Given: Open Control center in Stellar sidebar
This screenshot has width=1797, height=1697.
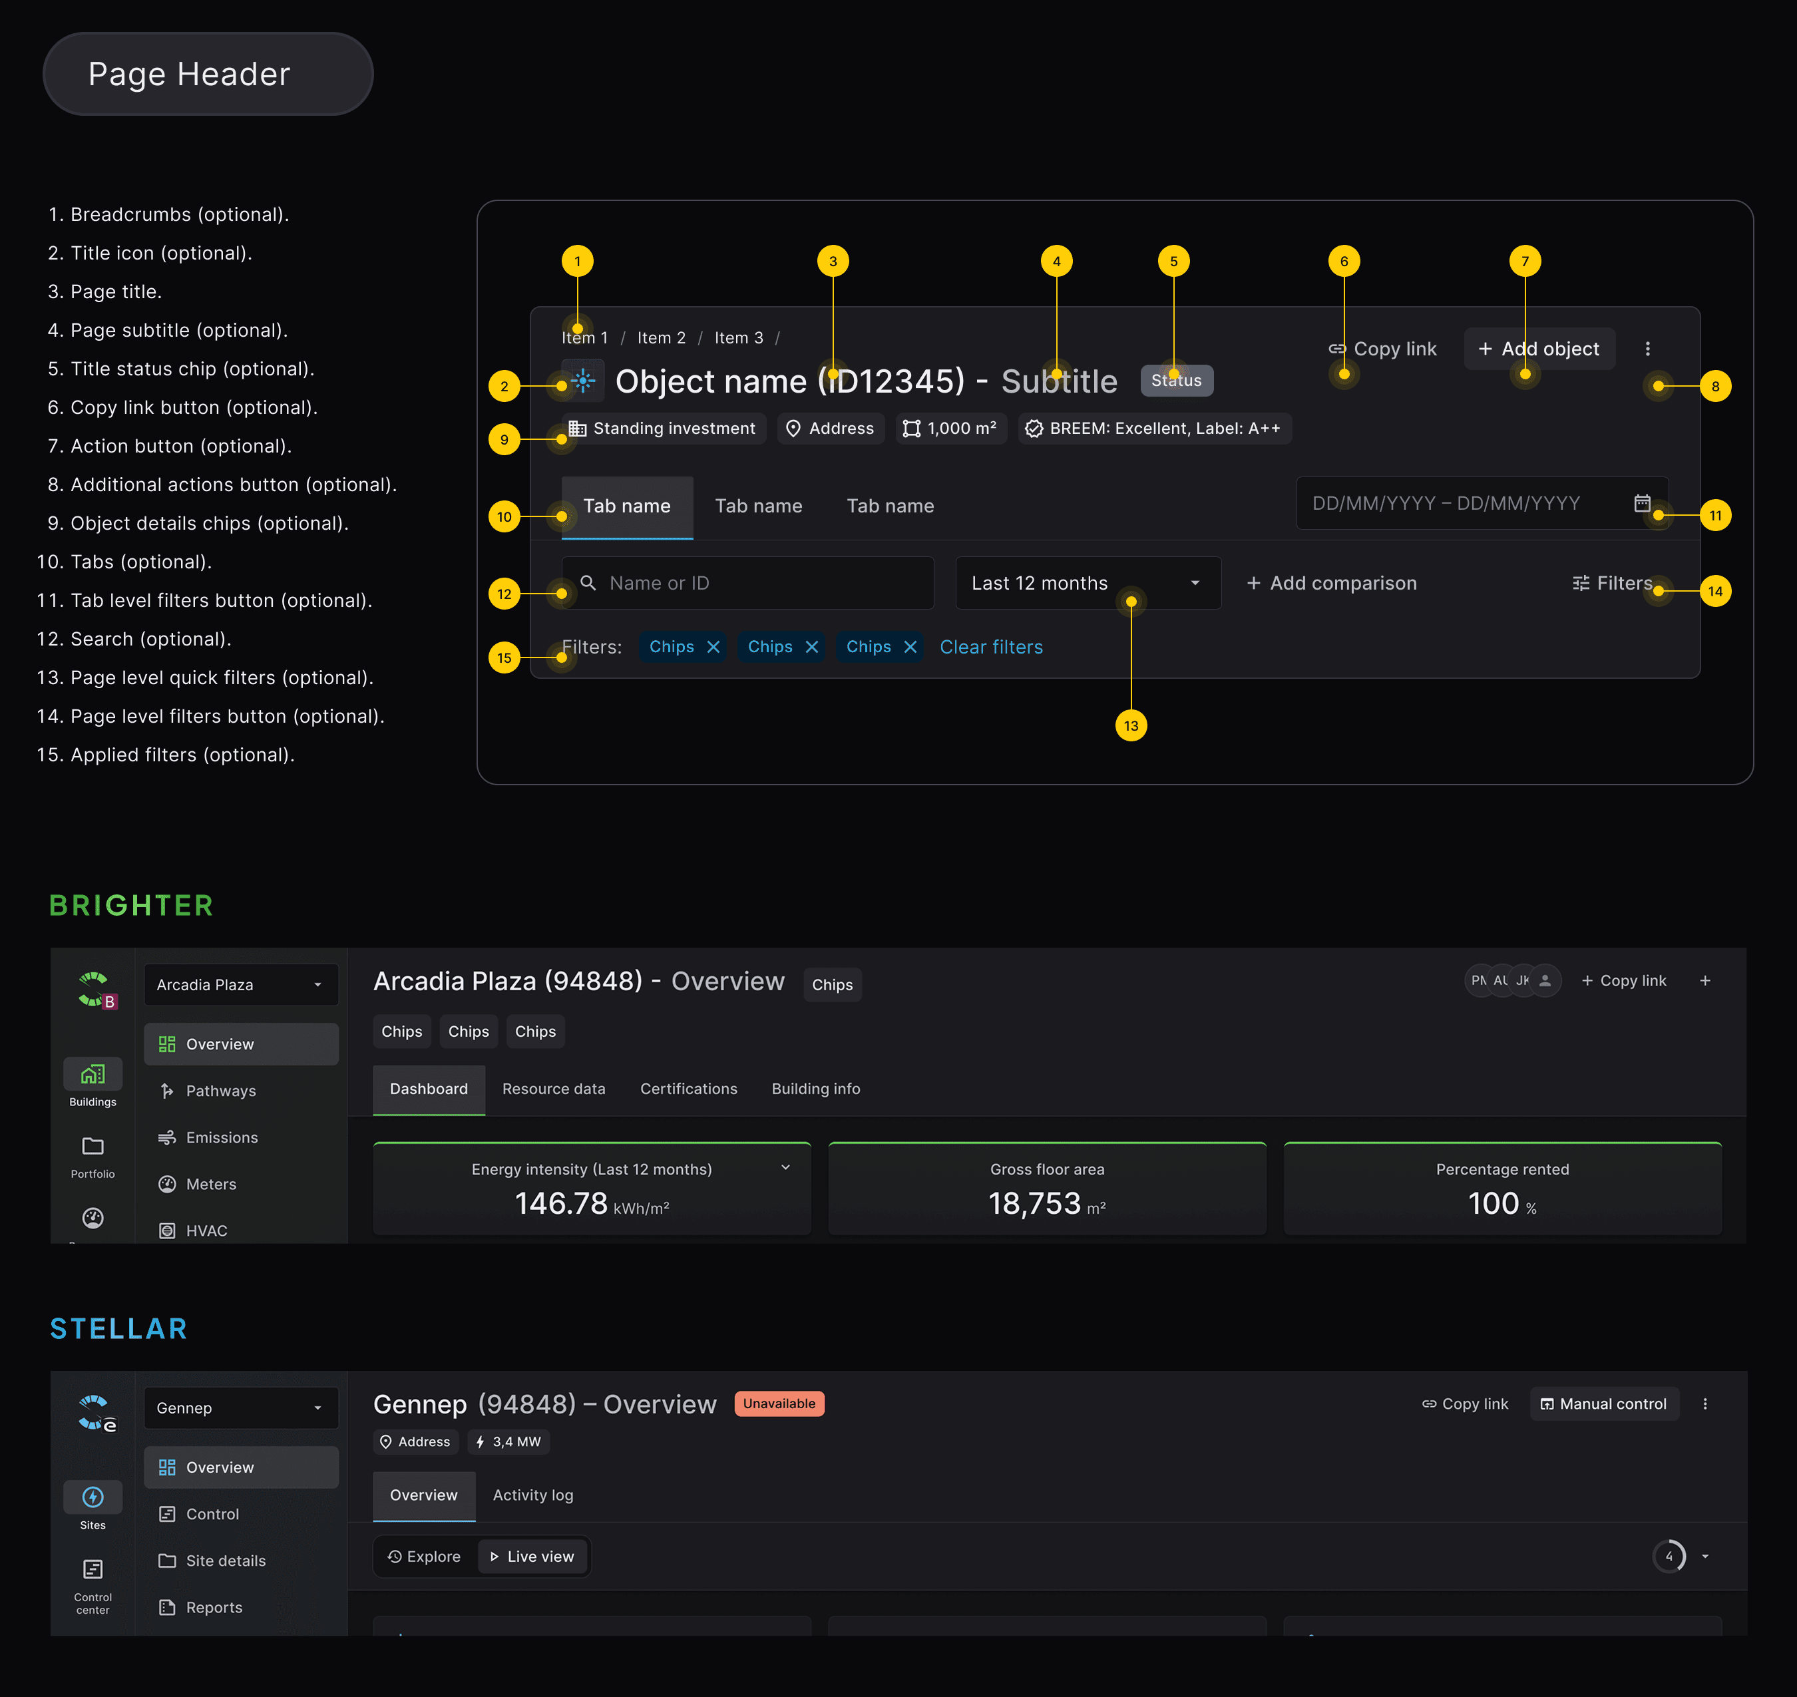Looking at the screenshot, I should click(93, 1571).
